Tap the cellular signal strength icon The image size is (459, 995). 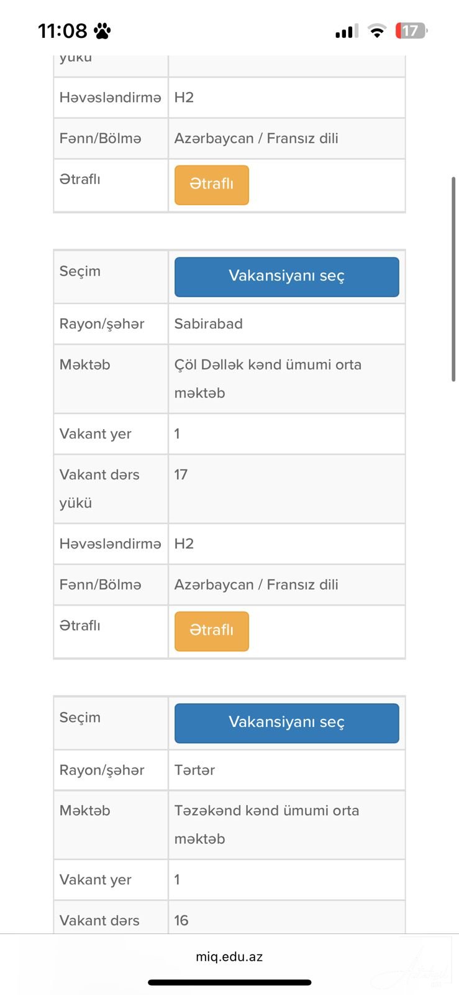click(347, 31)
